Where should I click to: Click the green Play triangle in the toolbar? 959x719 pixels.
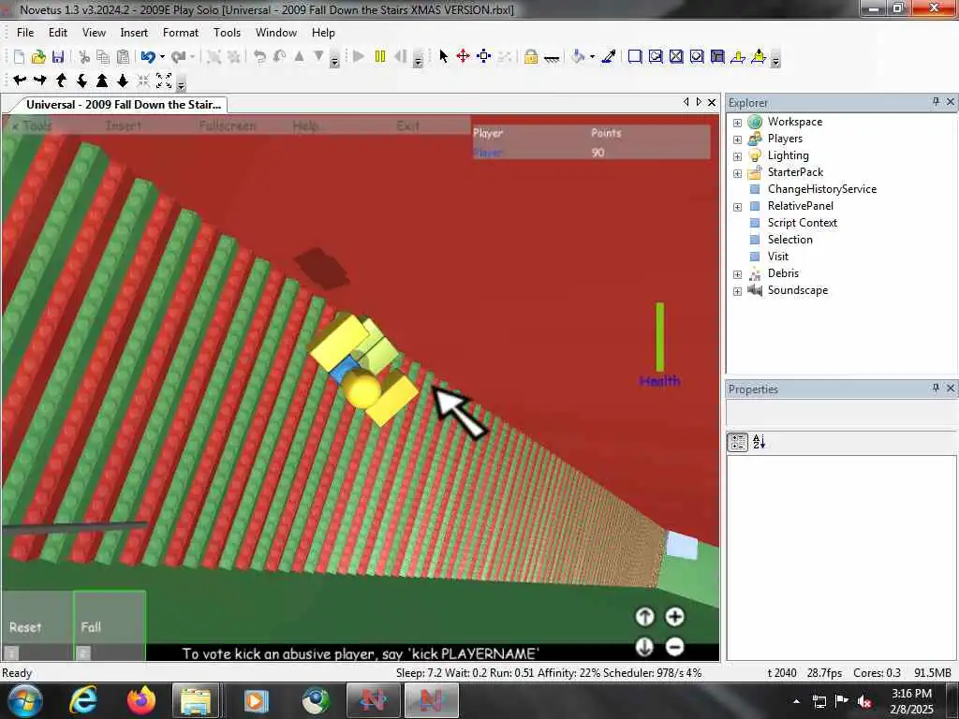coord(359,57)
